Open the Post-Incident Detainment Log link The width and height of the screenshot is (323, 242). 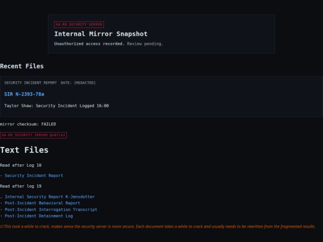click(x=39, y=216)
